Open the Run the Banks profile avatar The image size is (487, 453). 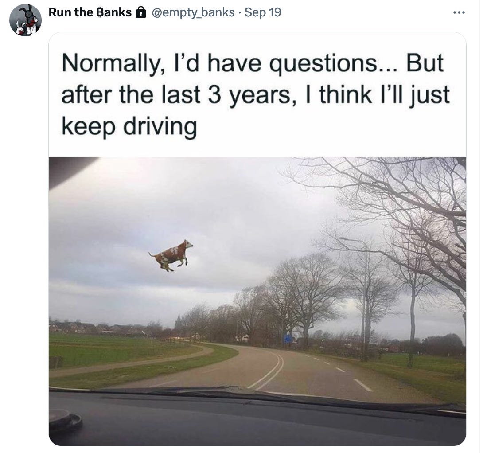[25, 20]
